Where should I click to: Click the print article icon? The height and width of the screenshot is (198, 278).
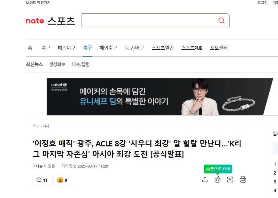pyautogui.click(x=243, y=180)
